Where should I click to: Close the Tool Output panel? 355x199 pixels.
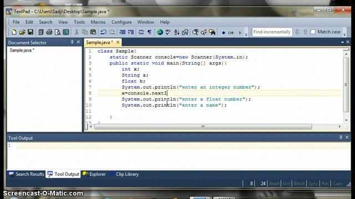347,137
